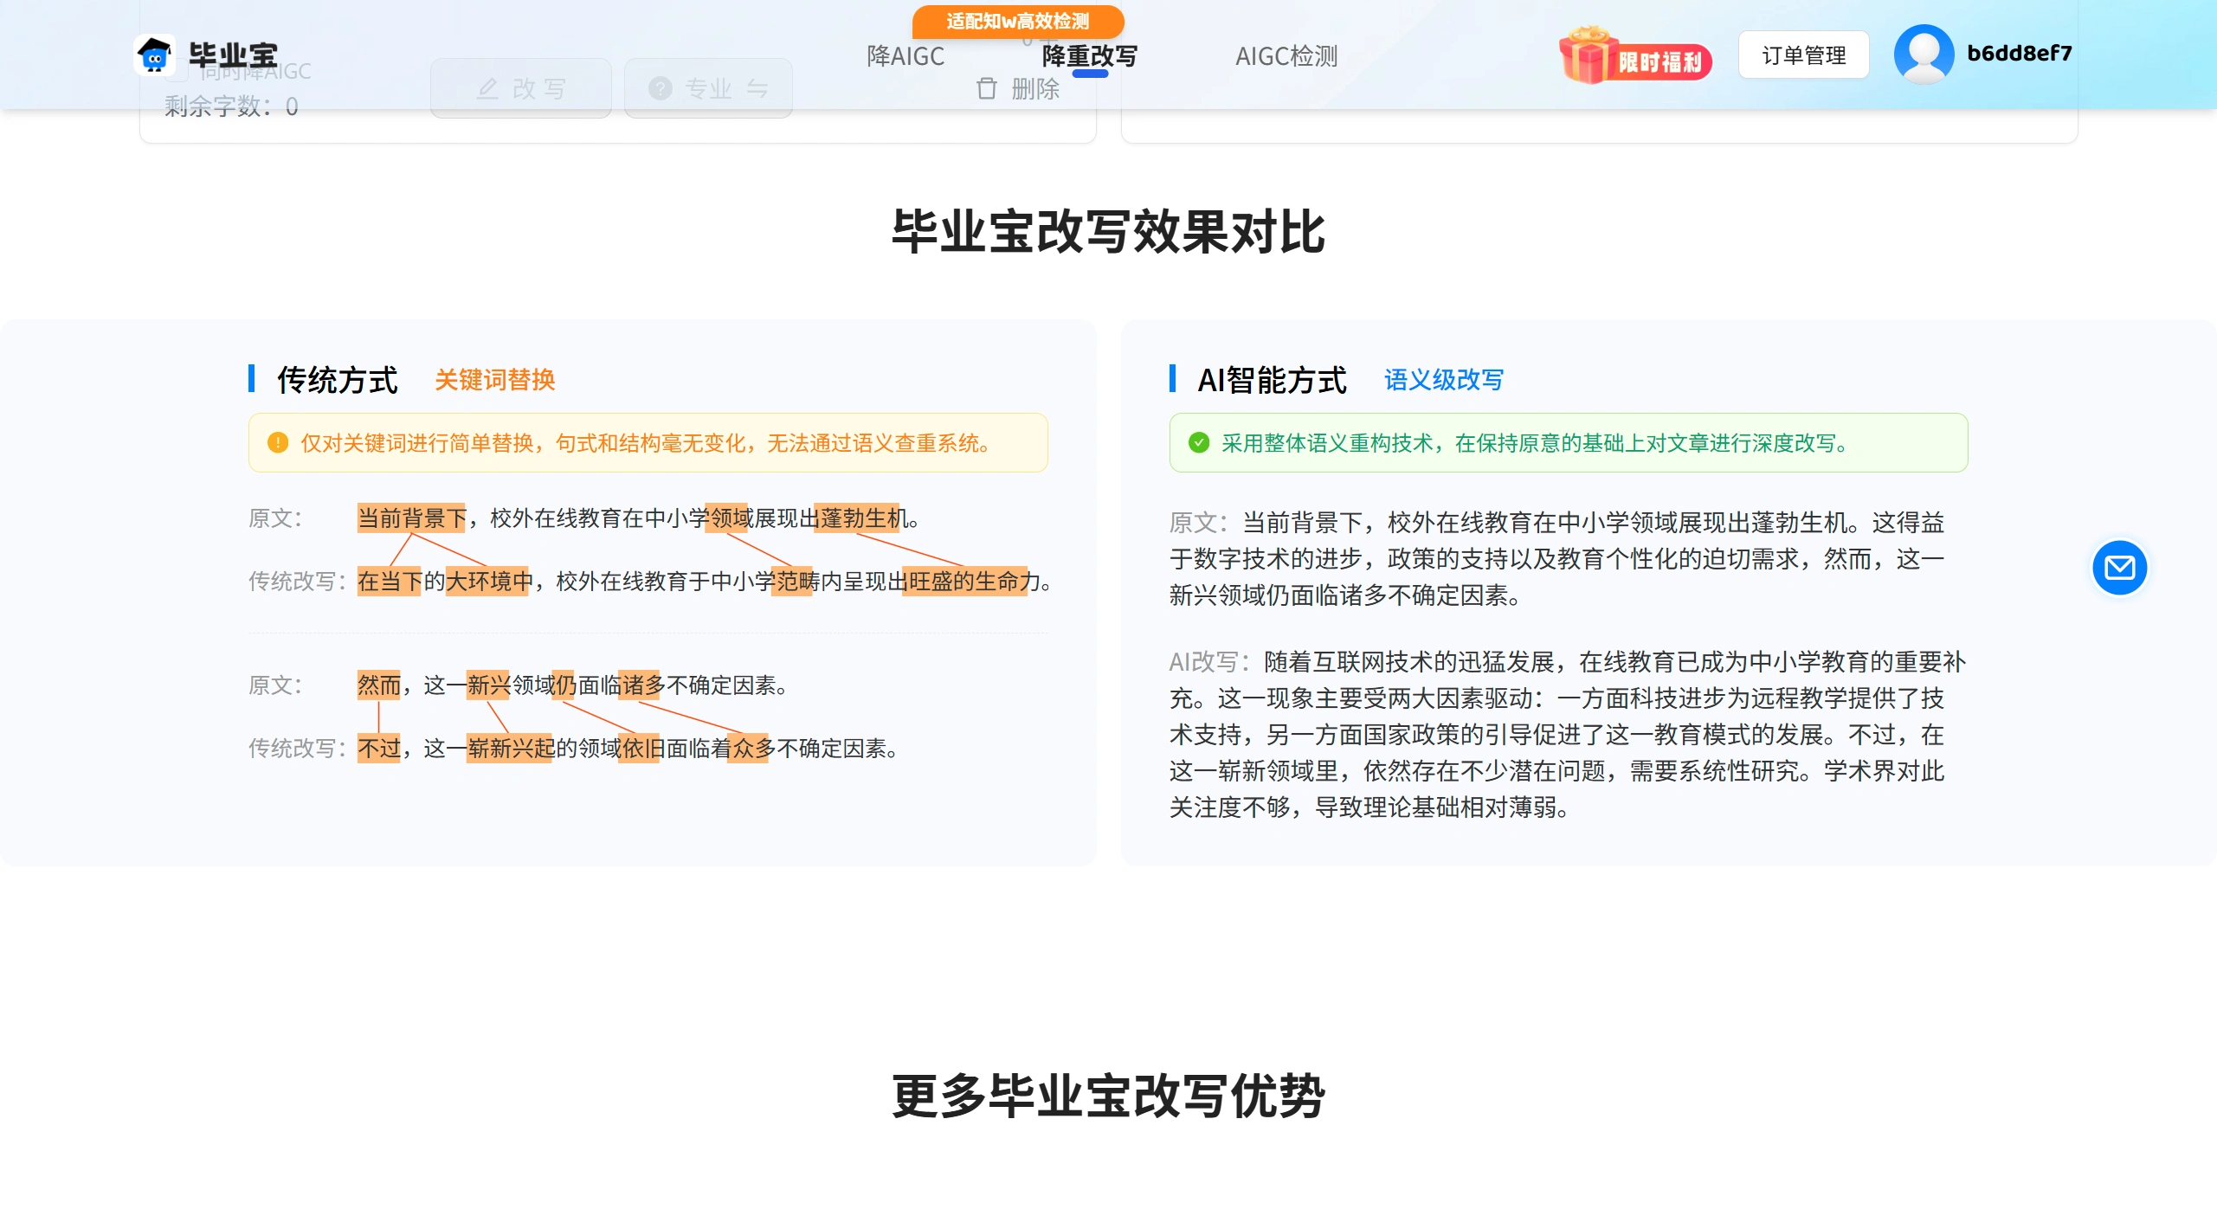Click the trash can icon beside 删除
The height and width of the screenshot is (1209, 2217).
986,88
